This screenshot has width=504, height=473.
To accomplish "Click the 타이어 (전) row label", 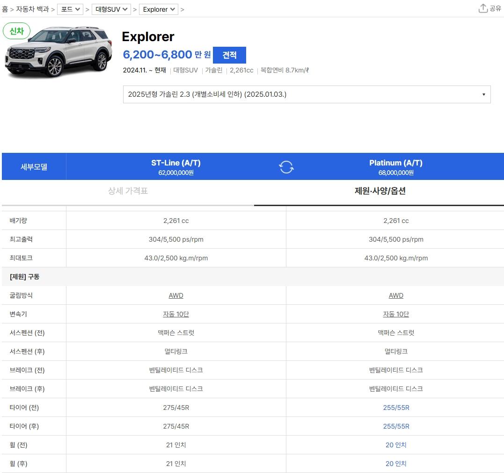I will pyautogui.click(x=24, y=408).
